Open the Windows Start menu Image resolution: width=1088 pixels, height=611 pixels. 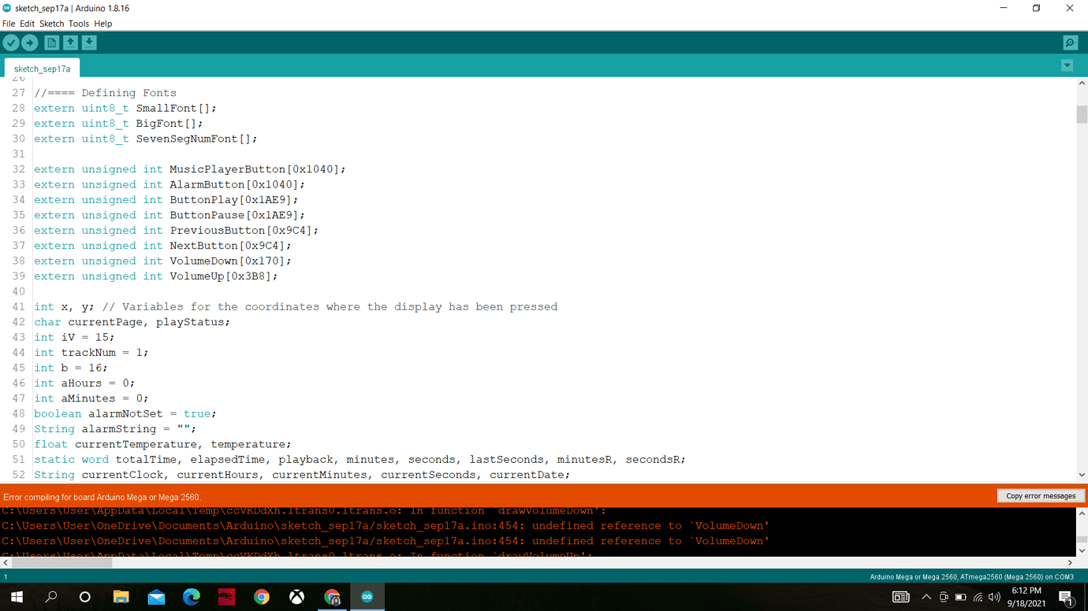[17, 596]
